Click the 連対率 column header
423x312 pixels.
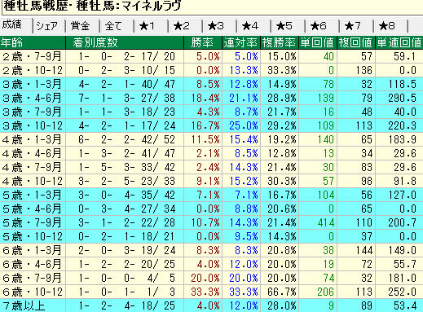(241, 42)
